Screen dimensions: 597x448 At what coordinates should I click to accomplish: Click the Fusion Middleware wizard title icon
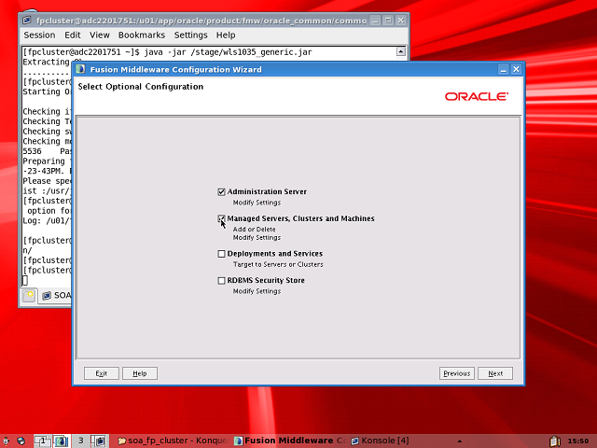click(x=80, y=69)
